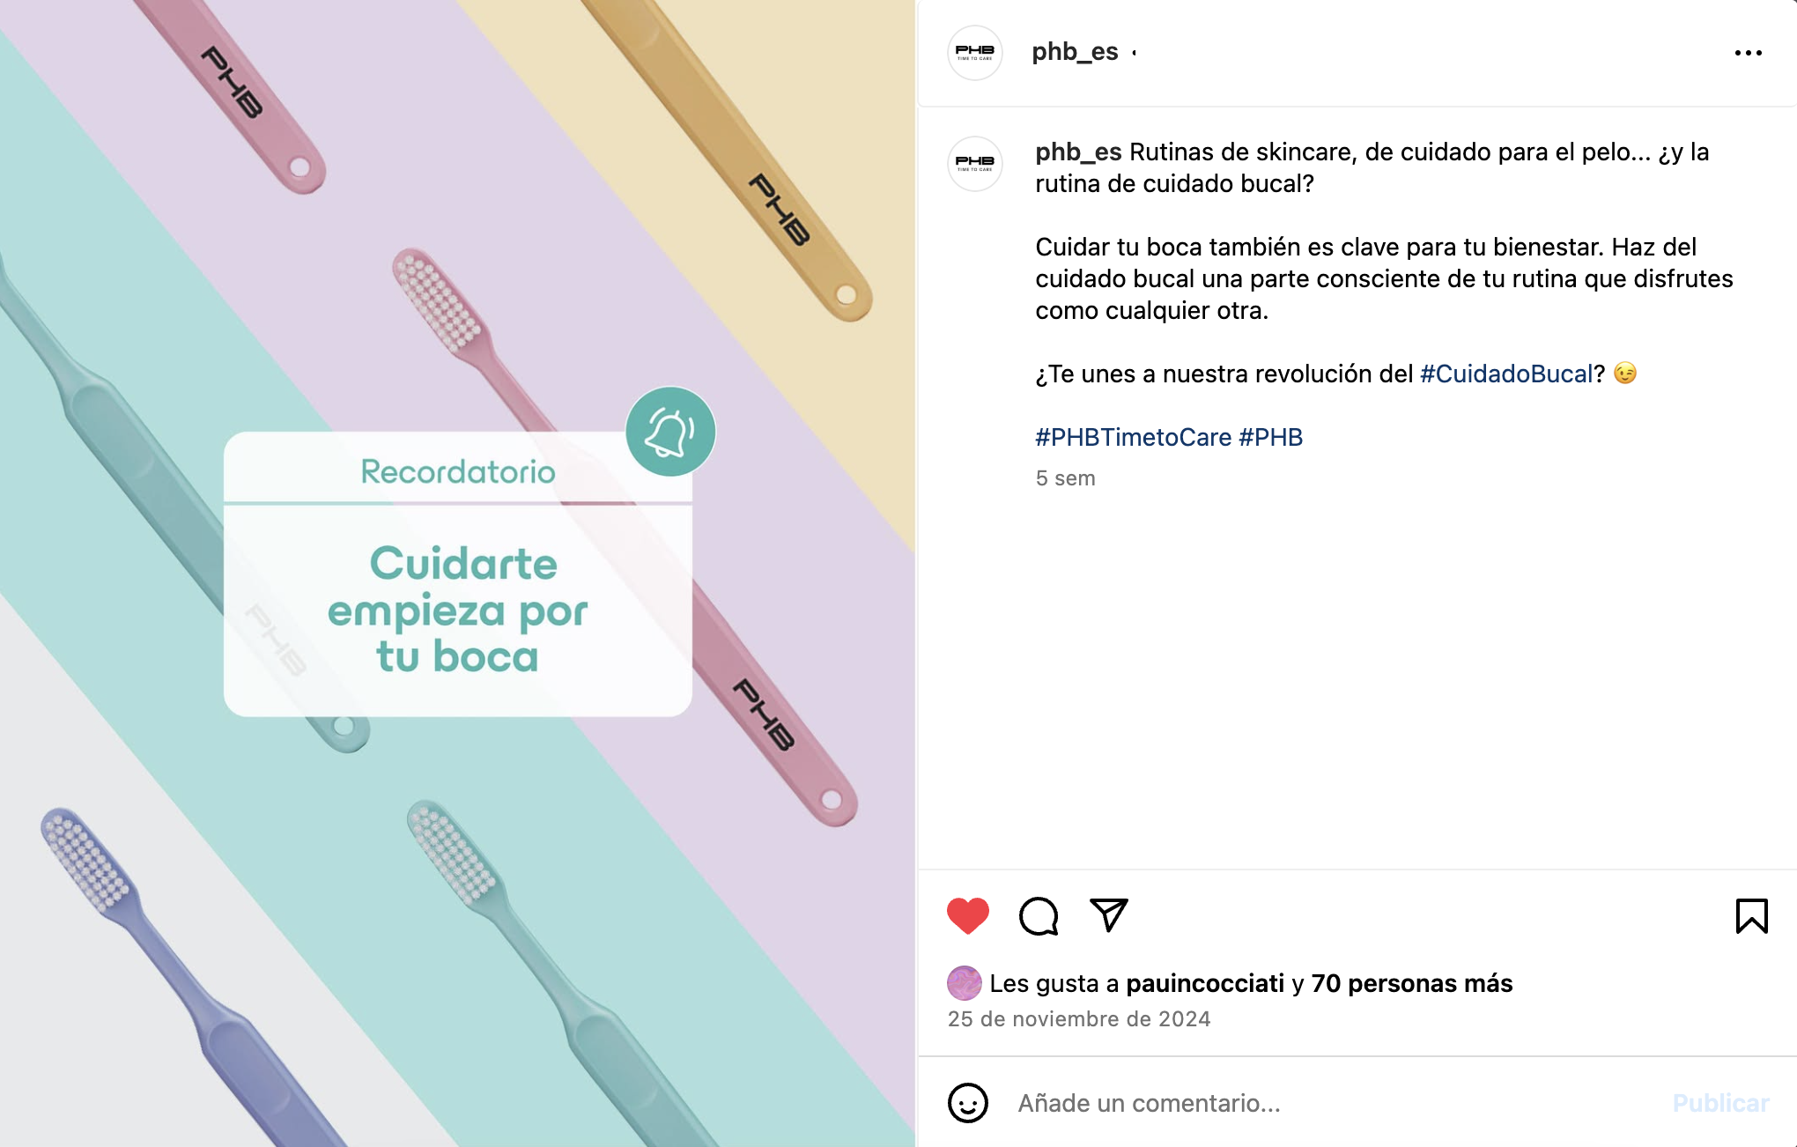Click PHB avatar beside the caption
Viewport: 1797px width, 1147px height.
coord(975,164)
